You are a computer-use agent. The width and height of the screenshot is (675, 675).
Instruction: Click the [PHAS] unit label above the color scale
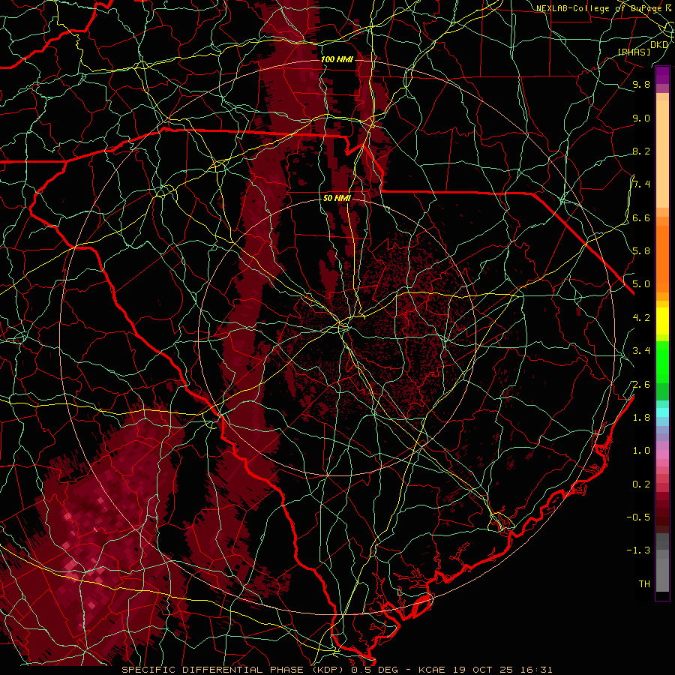[634, 52]
